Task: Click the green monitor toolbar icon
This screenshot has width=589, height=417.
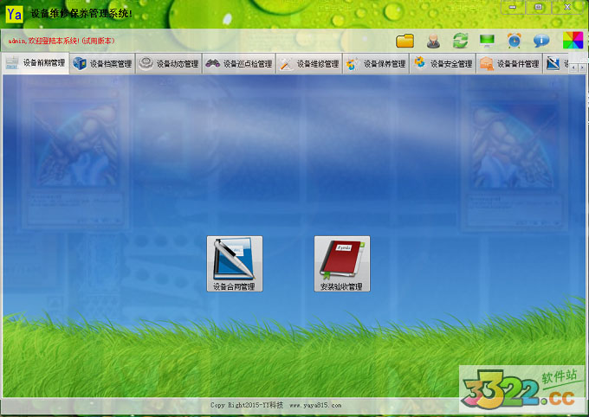Action: pyautogui.click(x=487, y=41)
